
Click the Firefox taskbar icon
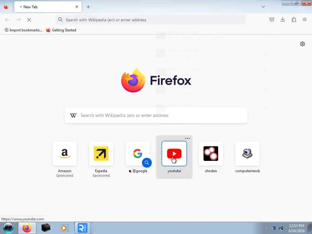(27, 228)
